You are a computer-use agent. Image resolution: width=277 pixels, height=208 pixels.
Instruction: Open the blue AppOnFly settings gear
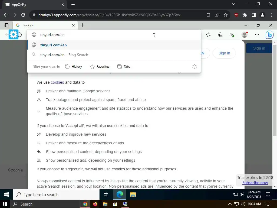click(x=14, y=34)
